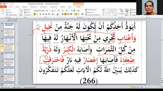Viewport: 163px width, 91px height.
Task: Open the Drawing Tools Format tab
Action: 78,7
